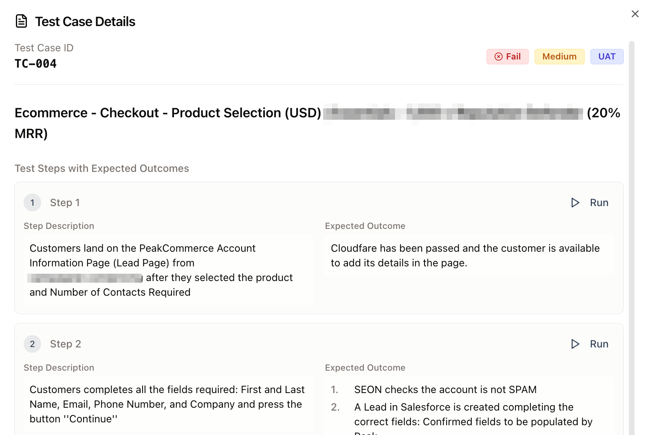Screen dimensions: 647x435
Task: Click the step number 1 circle
Action: tap(33, 203)
